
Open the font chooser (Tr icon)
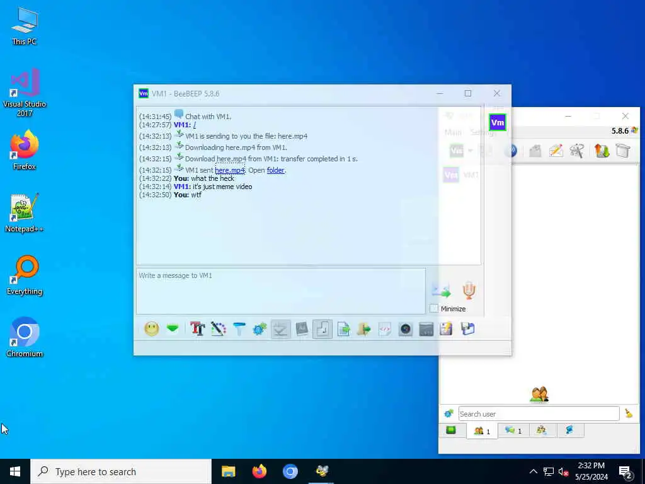point(197,329)
